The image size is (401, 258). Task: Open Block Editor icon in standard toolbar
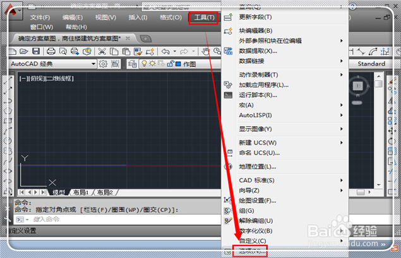150,51
